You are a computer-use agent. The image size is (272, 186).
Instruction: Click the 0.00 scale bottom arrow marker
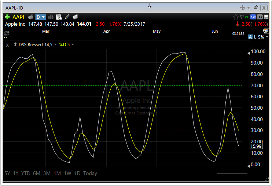pyautogui.click(x=249, y=166)
